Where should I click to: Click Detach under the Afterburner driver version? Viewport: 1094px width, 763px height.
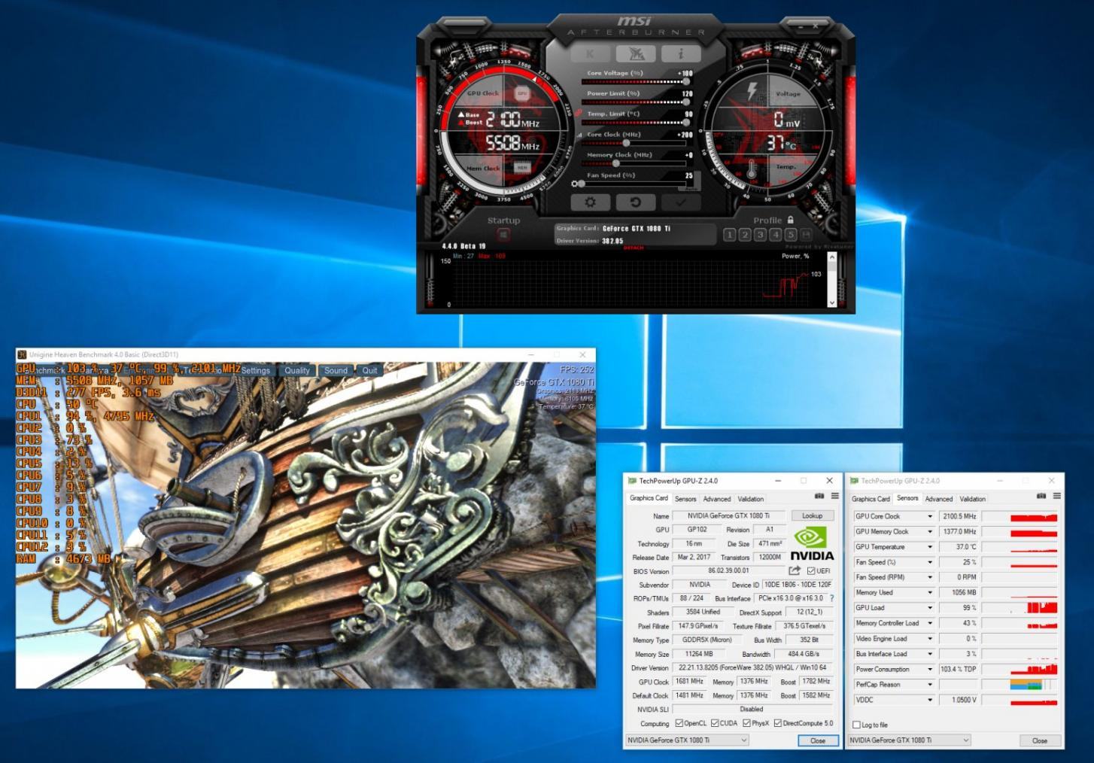[634, 248]
